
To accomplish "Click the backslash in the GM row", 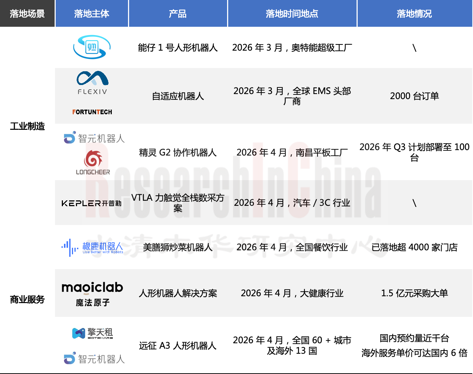I will 415,48.
